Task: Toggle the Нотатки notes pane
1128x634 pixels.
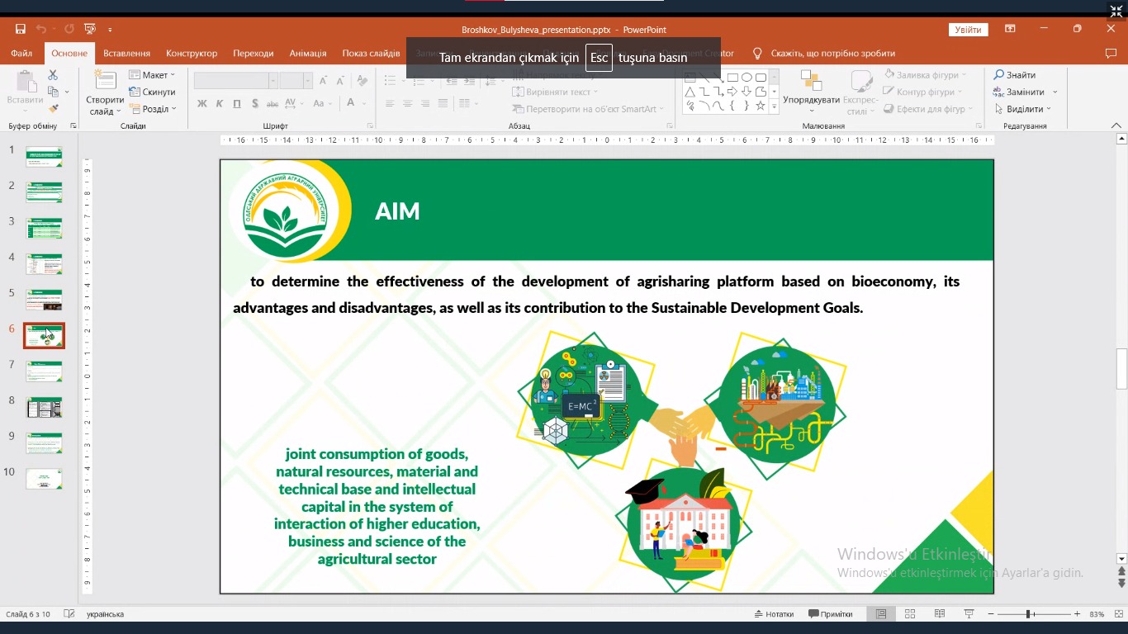Action: (x=774, y=614)
